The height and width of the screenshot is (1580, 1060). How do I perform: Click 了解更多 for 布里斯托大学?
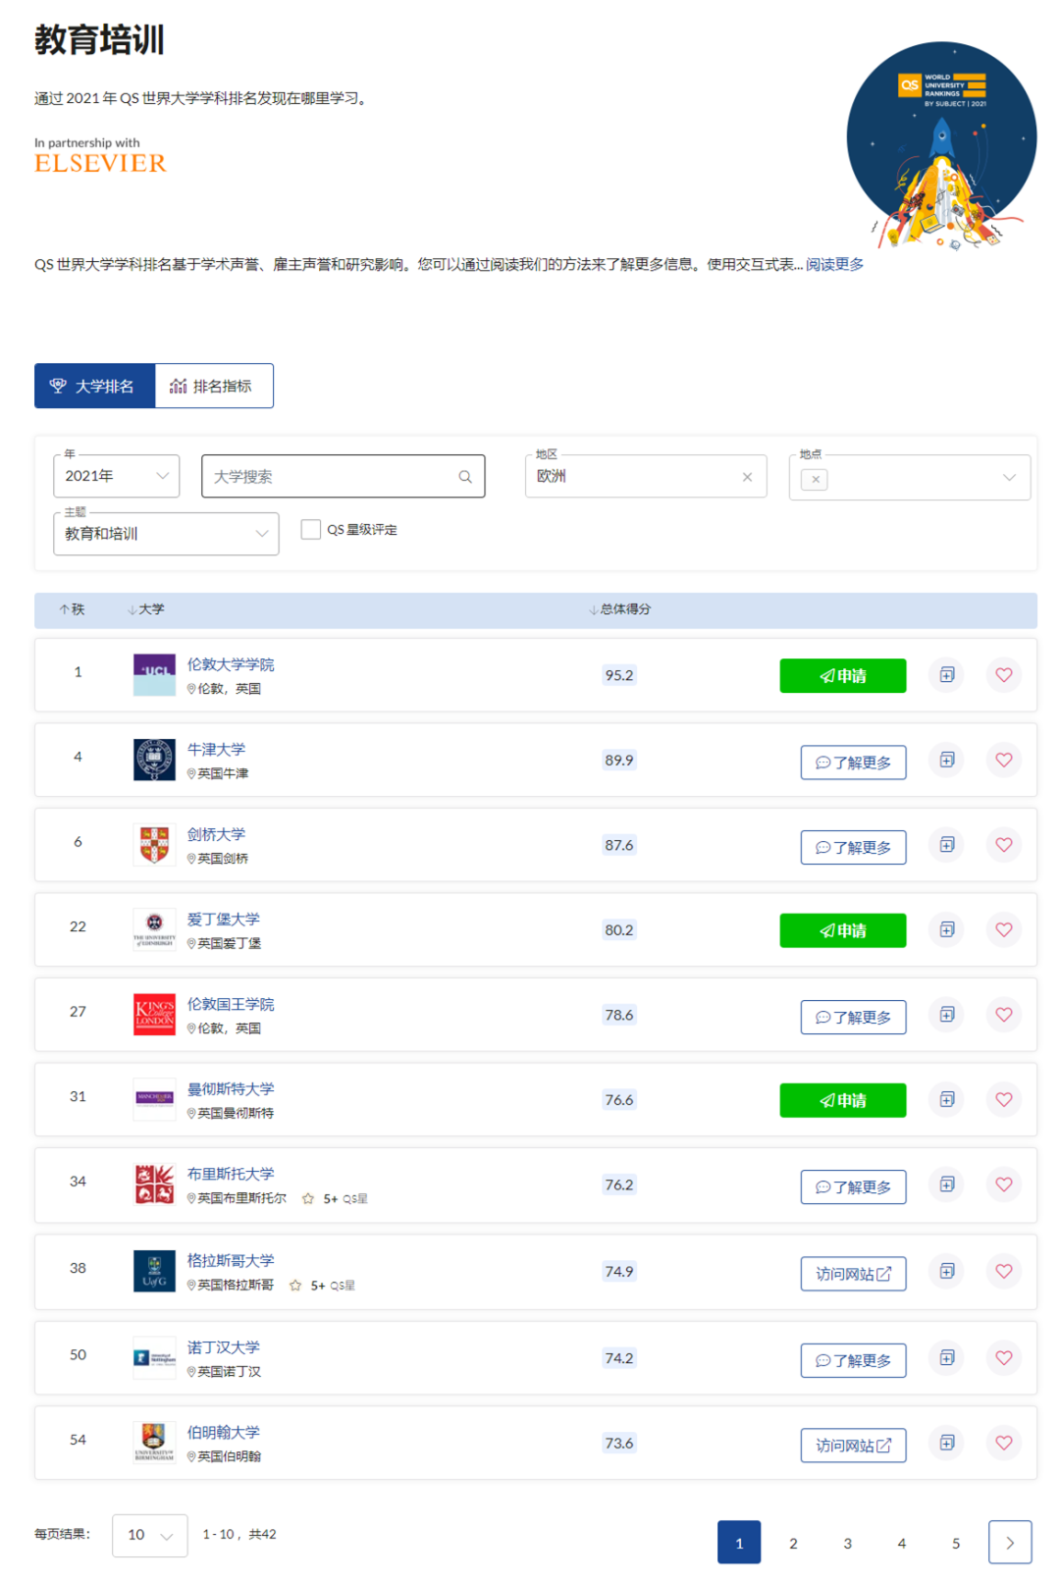[x=853, y=1186]
